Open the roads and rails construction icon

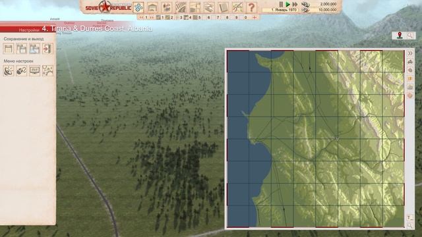[181, 7]
